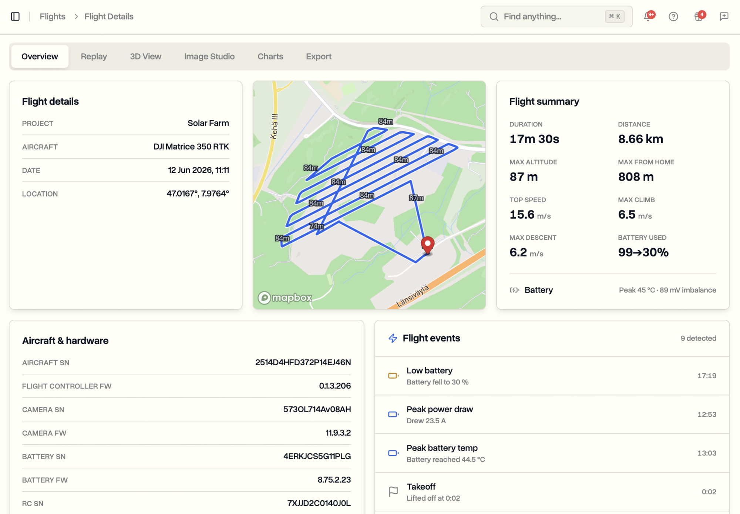Click the ⌘K shortcut badge

(615, 16)
